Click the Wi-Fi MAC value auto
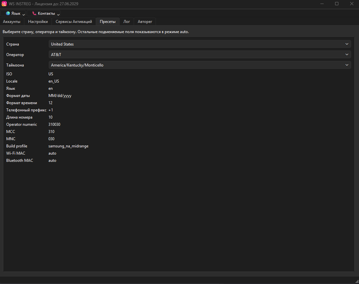The height and width of the screenshot is (284, 359). coord(52,153)
